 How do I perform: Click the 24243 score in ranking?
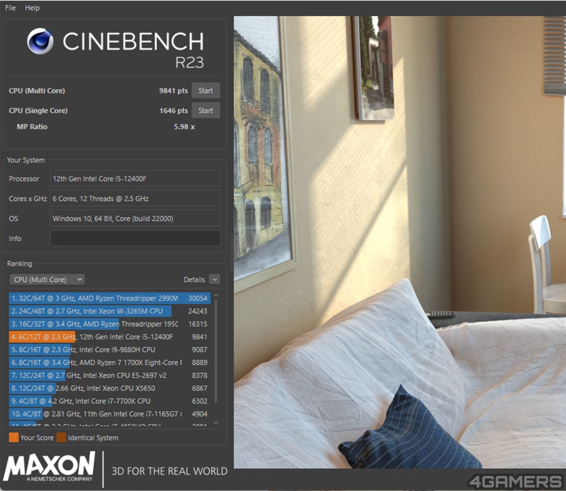pos(197,311)
